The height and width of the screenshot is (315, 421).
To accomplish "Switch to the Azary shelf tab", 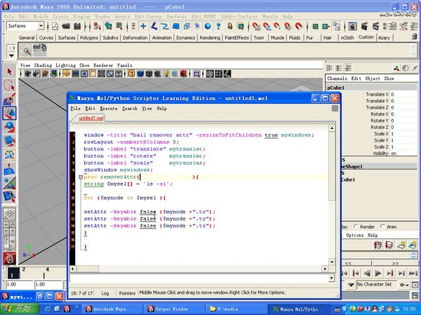I will [384, 38].
